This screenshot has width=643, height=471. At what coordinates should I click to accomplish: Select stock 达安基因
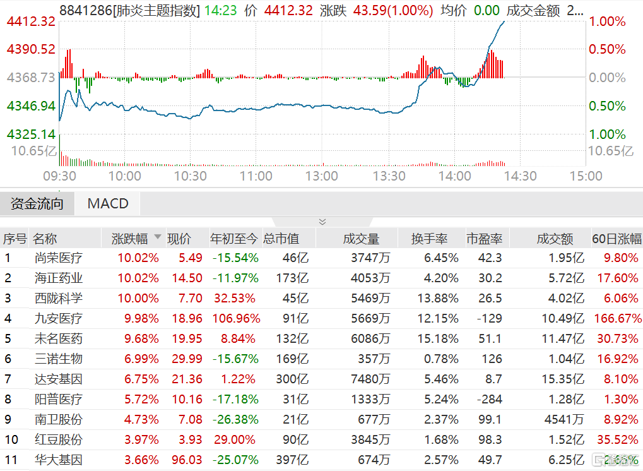point(59,379)
